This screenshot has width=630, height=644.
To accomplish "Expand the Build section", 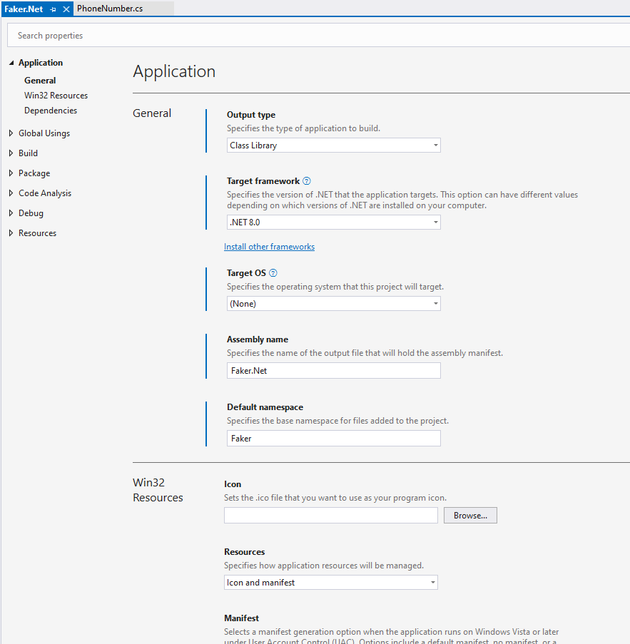I will pyautogui.click(x=11, y=153).
